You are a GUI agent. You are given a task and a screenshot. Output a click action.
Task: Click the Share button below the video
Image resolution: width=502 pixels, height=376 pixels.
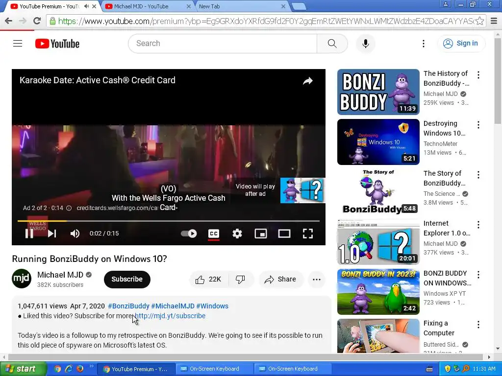point(280,279)
